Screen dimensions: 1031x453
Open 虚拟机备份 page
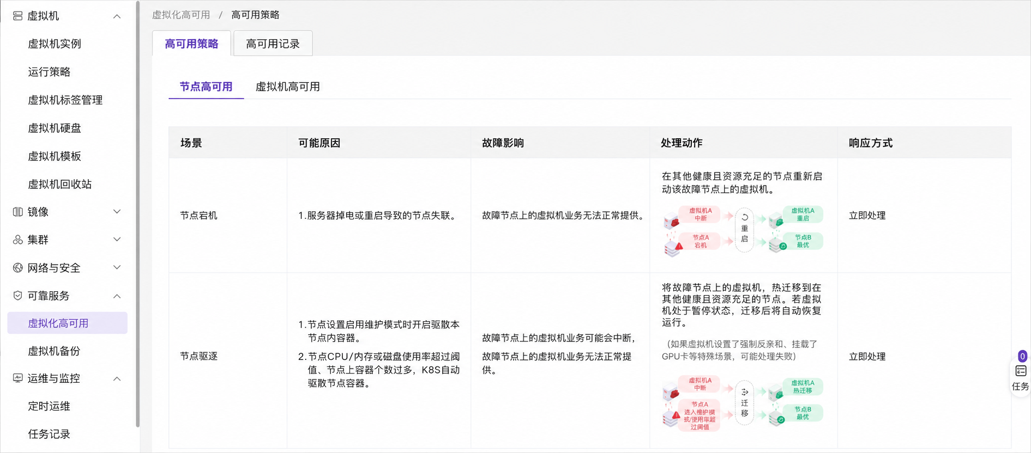pyautogui.click(x=54, y=351)
